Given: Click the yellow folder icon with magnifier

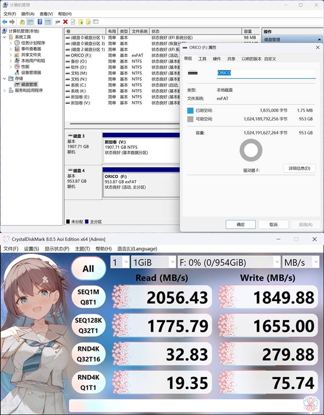Looking at the screenshot, I should click(88, 22).
